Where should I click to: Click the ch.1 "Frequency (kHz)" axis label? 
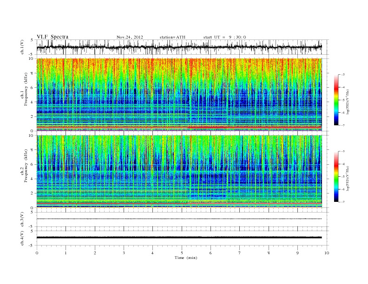tap(26, 89)
